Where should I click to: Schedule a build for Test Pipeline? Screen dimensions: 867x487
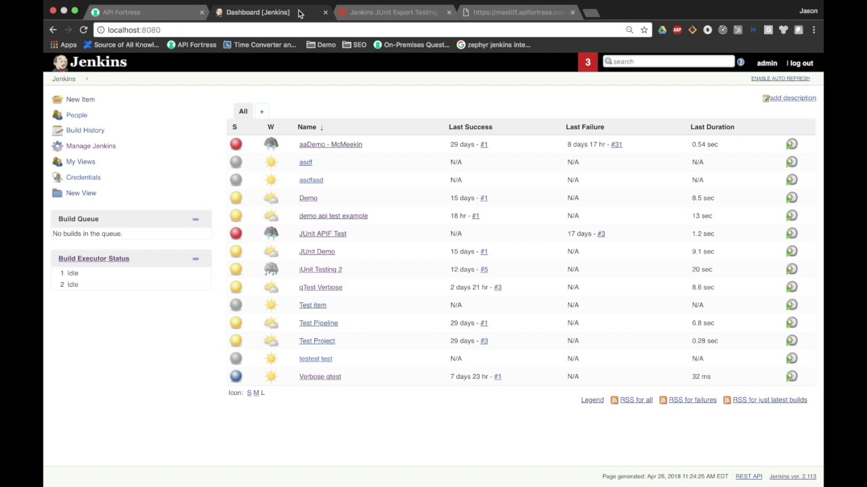coord(792,323)
